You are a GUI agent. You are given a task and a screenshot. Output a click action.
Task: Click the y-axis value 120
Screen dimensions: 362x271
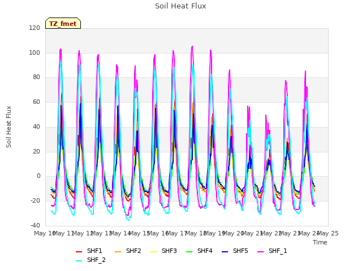[35, 28]
